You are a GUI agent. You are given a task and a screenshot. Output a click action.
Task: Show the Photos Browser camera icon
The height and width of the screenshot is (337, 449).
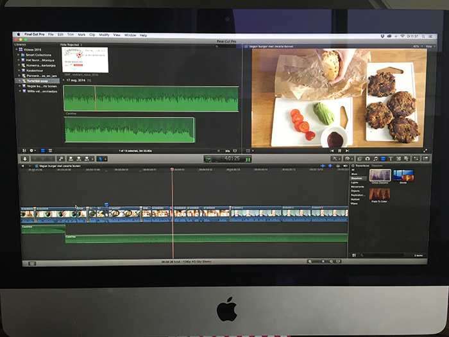(x=368, y=159)
